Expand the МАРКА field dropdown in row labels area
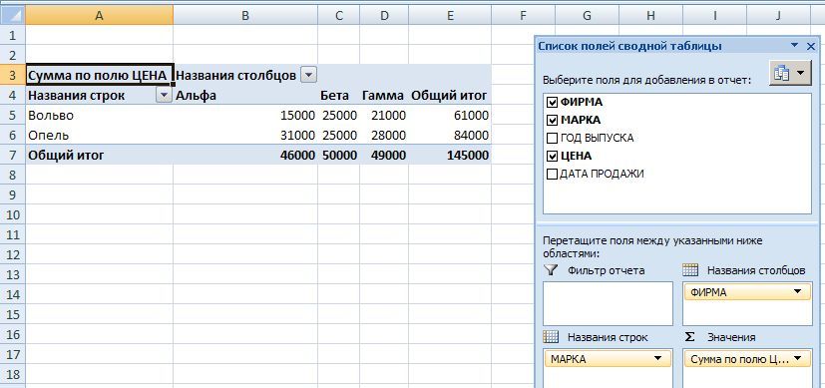 [x=657, y=359]
